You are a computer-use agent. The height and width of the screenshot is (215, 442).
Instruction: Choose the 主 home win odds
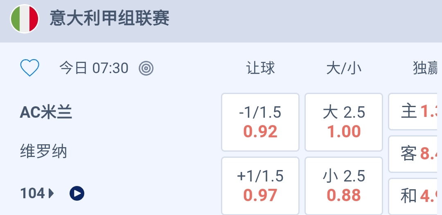(x=415, y=111)
